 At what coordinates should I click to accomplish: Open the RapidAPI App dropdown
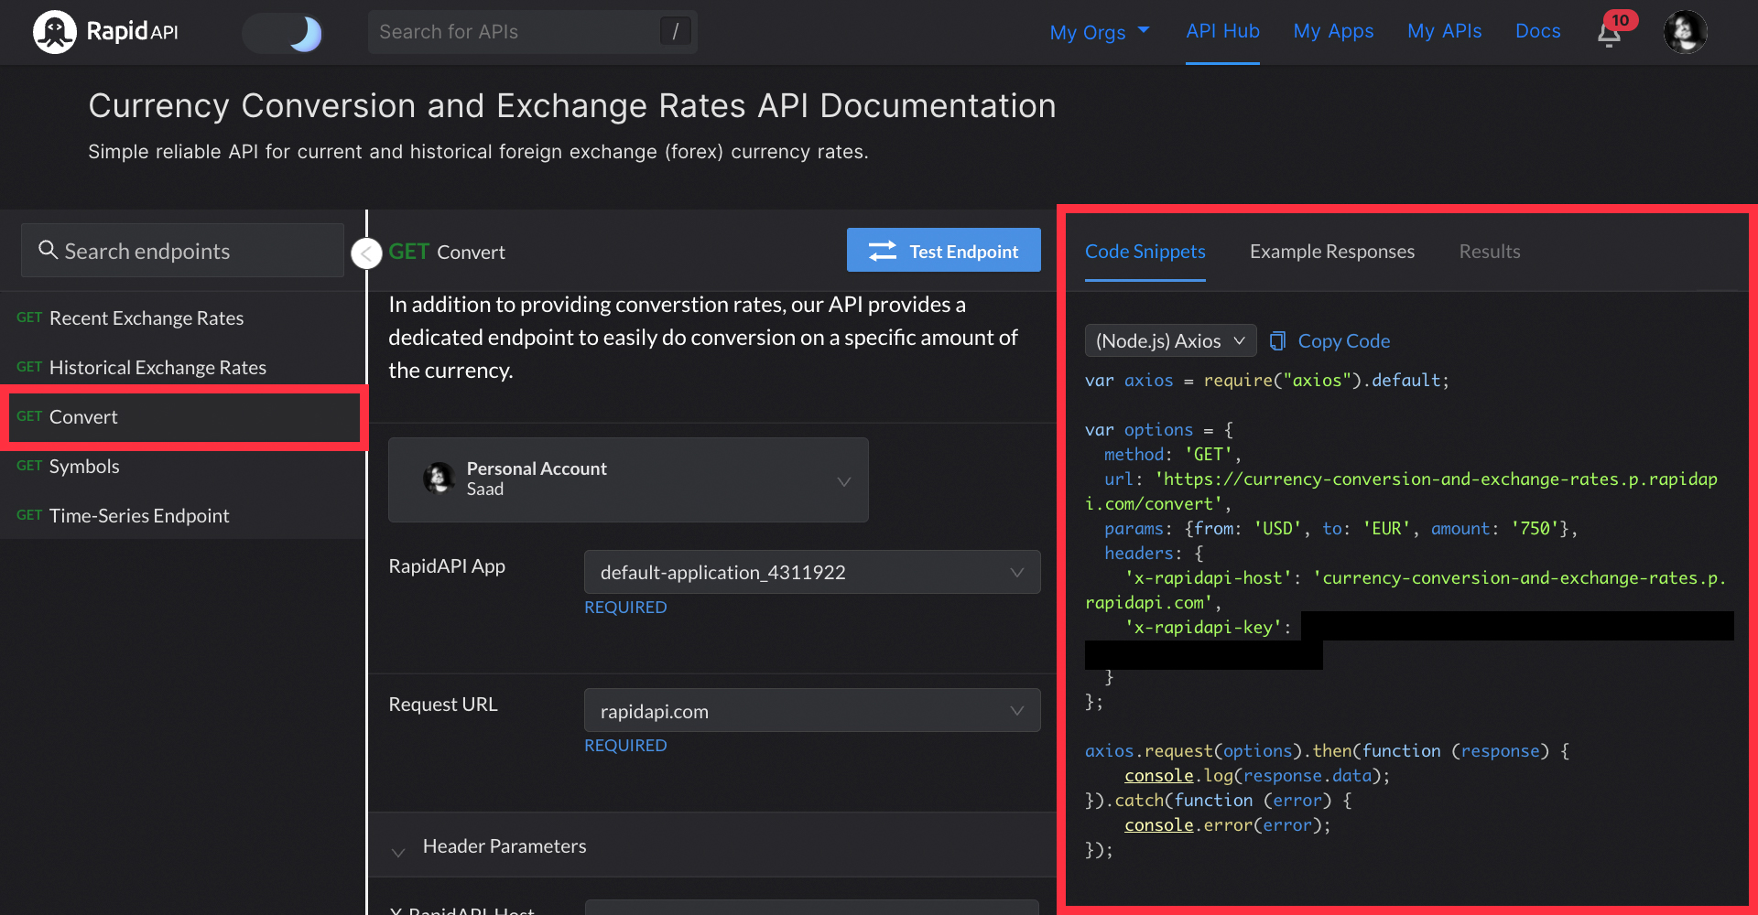click(x=812, y=572)
